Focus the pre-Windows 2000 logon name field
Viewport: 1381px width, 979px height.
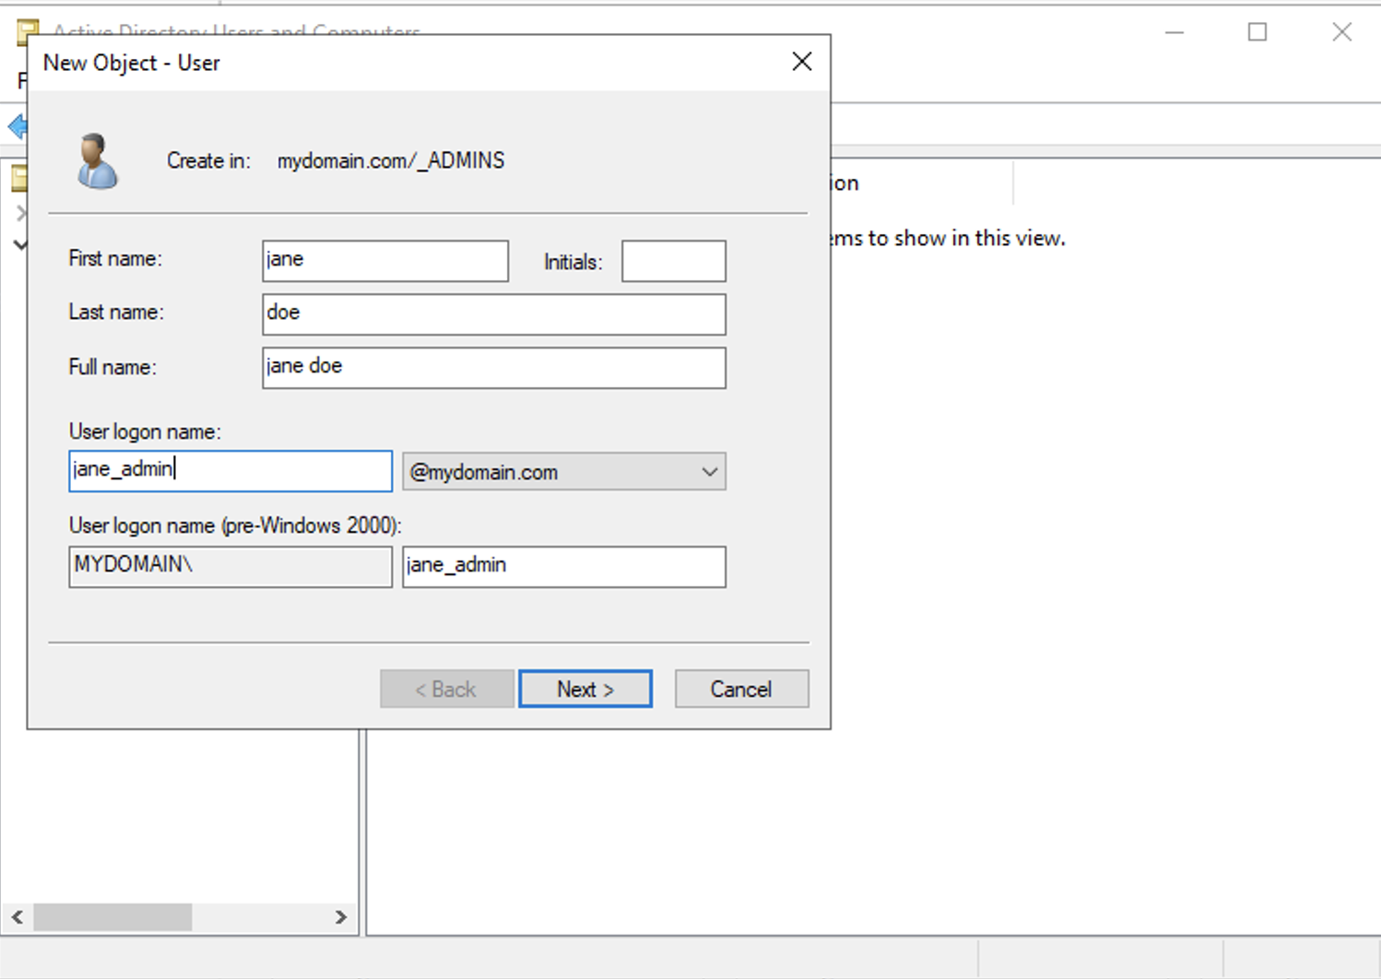[564, 567]
